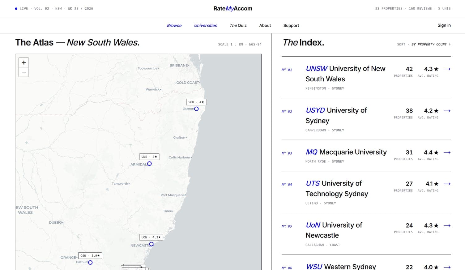Open MQ Macquarie University entry
Viewport: 465px width, 270px height.
click(x=346, y=152)
